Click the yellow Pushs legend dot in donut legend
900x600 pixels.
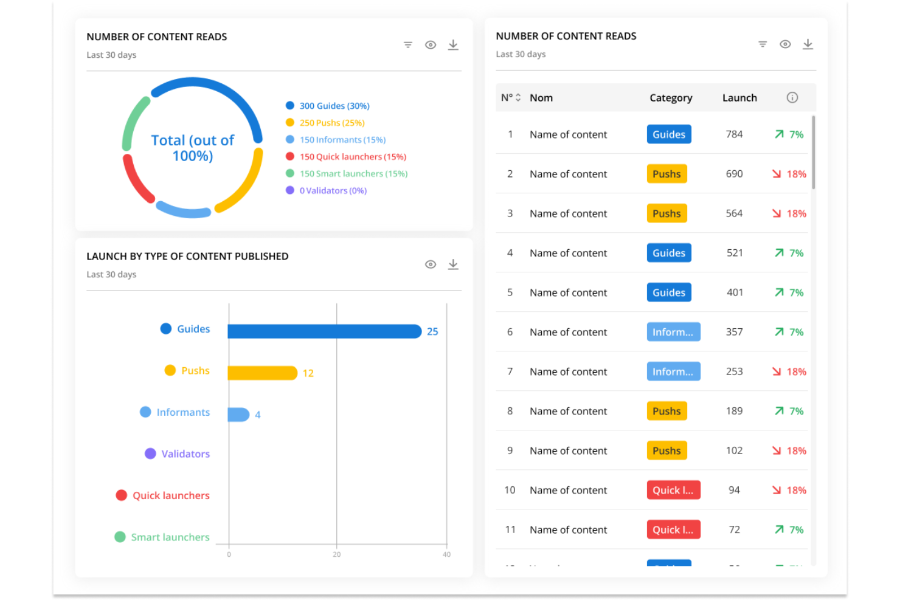[290, 122]
